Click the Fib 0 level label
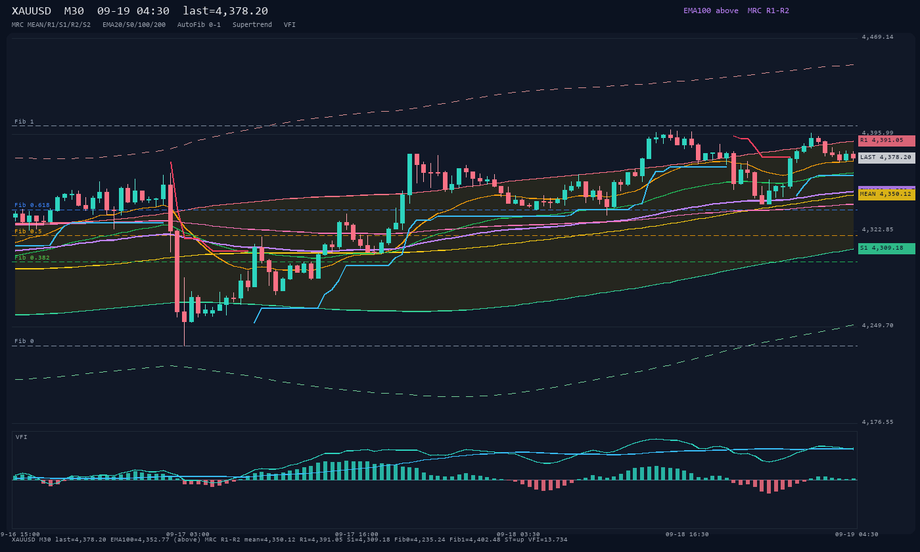 tap(24, 341)
